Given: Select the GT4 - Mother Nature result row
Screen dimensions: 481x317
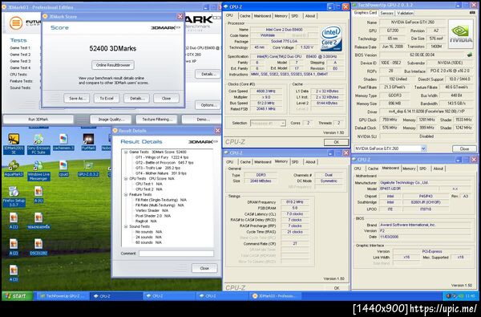Looking at the screenshot, I should click(x=161, y=173).
